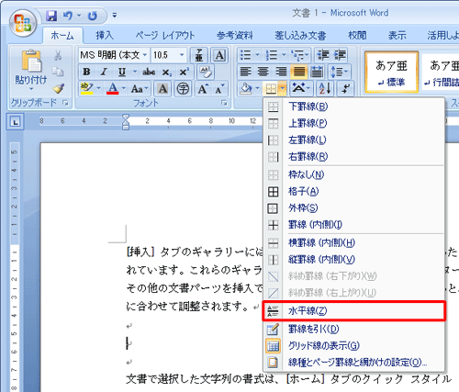The image size is (459, 392).
Task: Choose 下罫線(B) from borders menu
Action: click(x=353, y=106)
